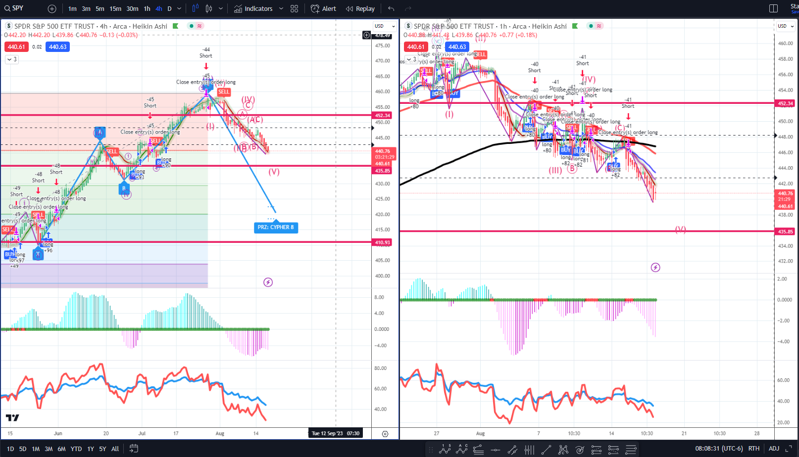The width and height of the screenshot is (799, 457).
Task: Open the split-screen layout icon at top right
Action: [774, 8]
